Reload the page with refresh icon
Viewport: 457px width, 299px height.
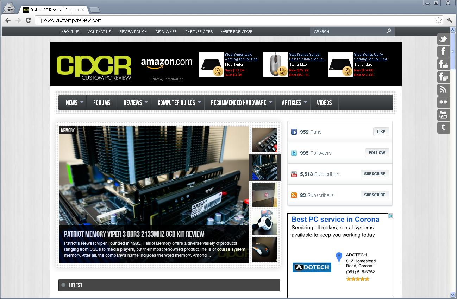point(29,20)
